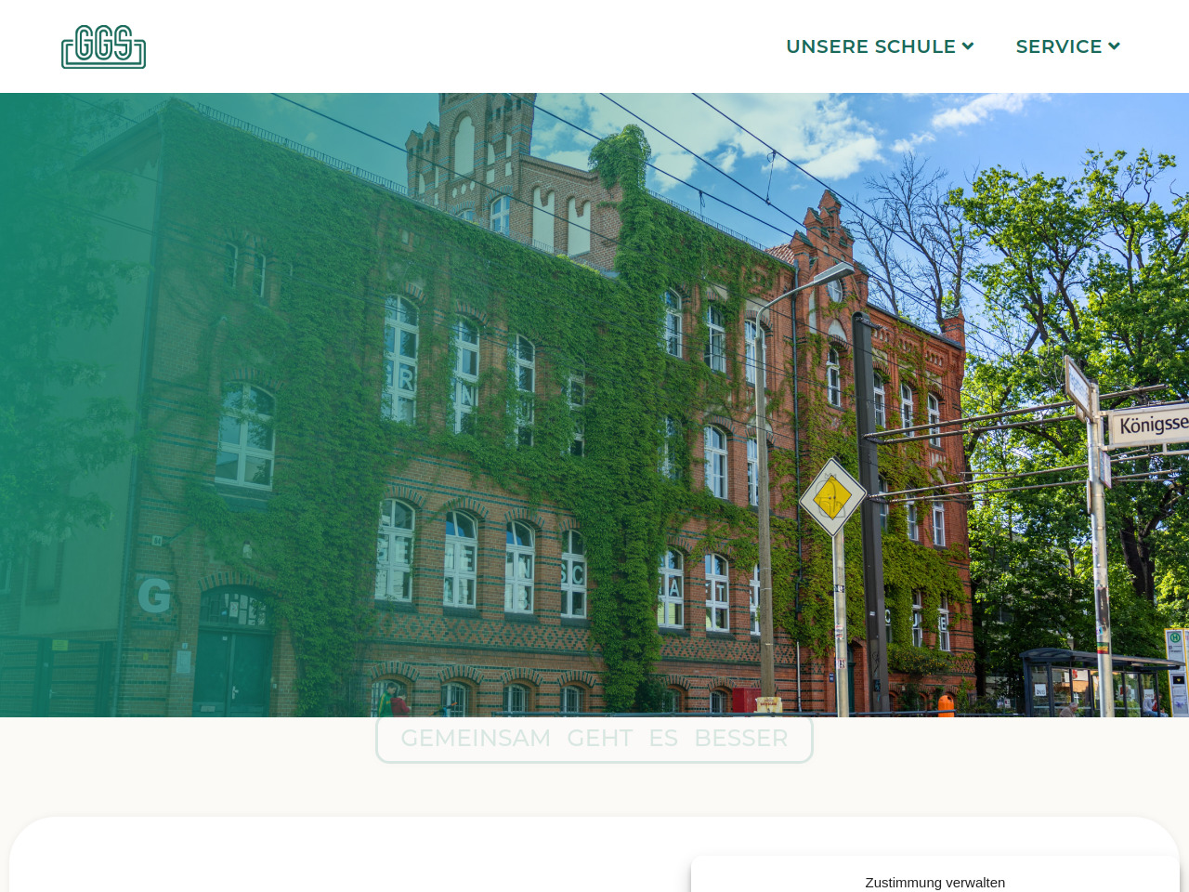The width and height of the screenshot is (1189, 892).
Task: Click the Königsse street name sign
Action: 1150,426
